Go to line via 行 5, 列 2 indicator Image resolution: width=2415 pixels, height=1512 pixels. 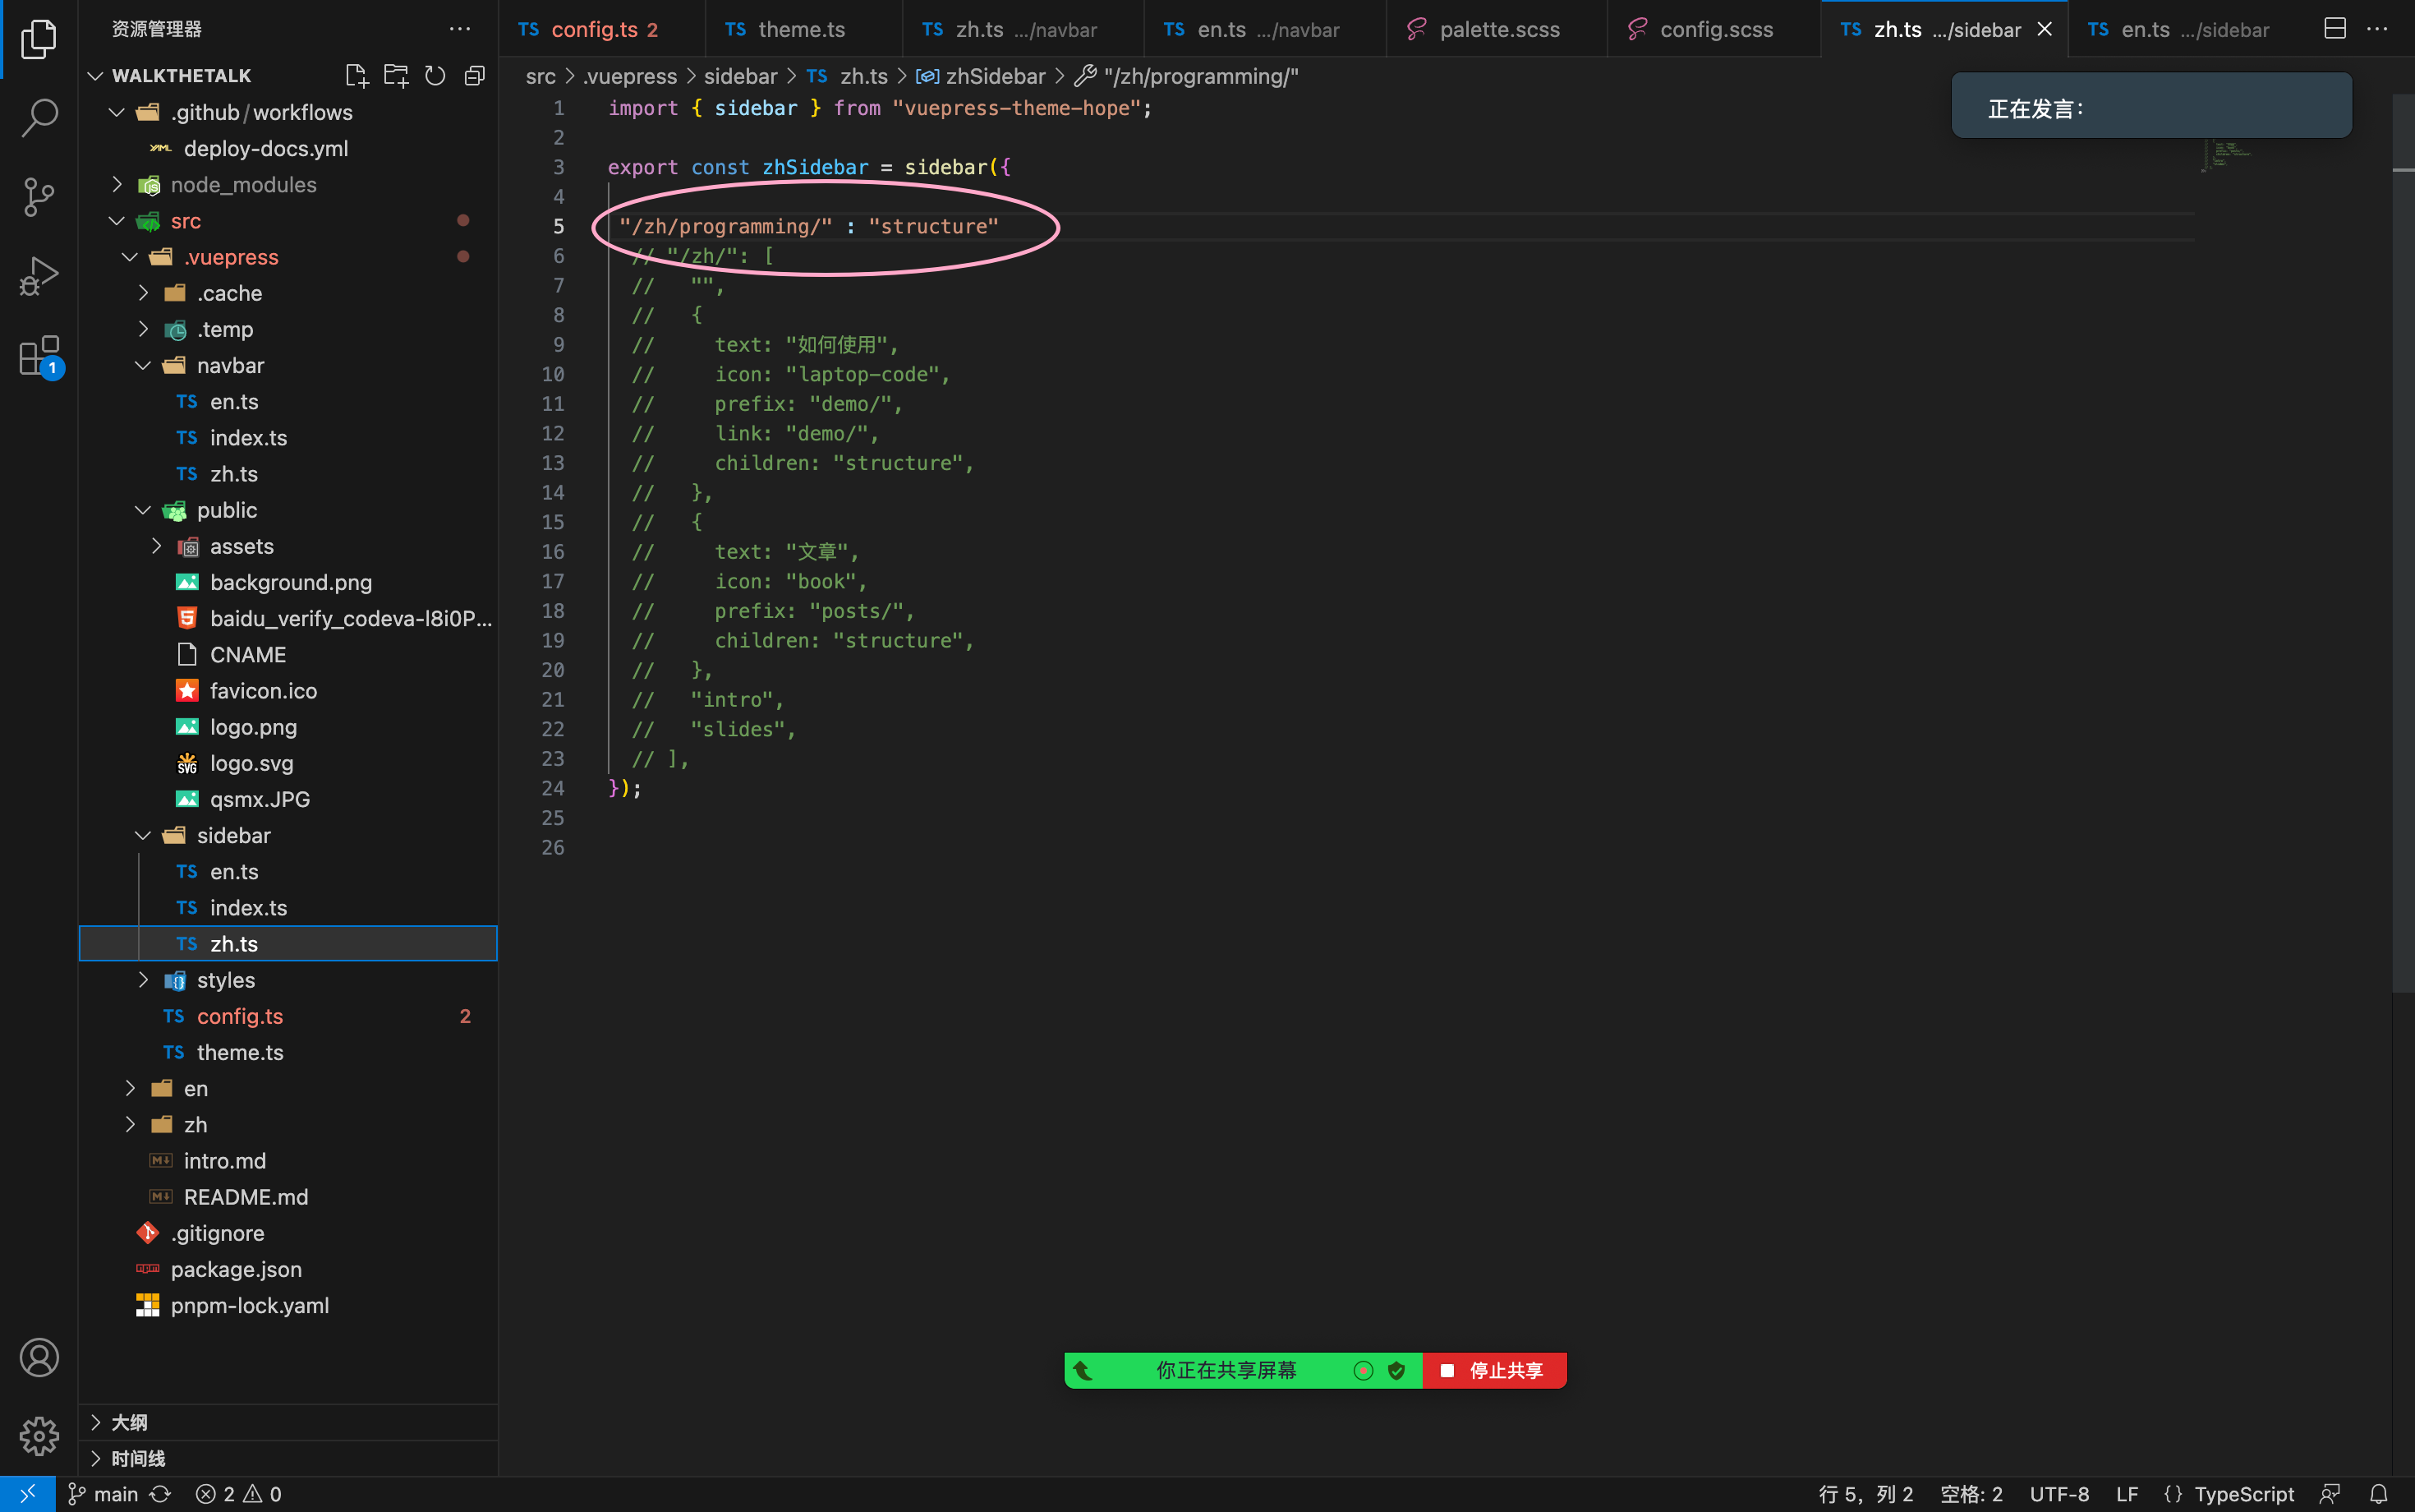tap(1865, 1493)
